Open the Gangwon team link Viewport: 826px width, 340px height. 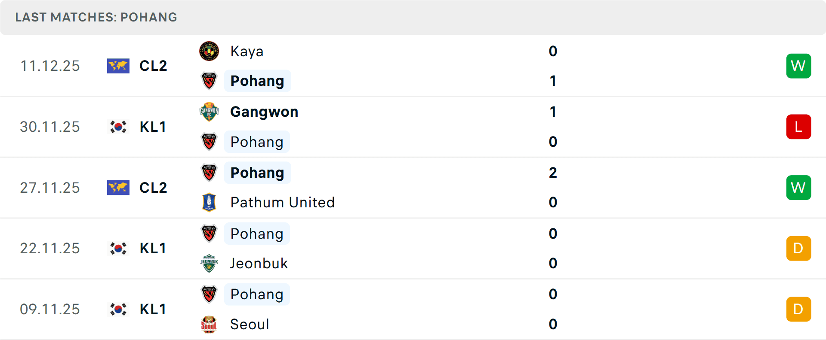(x=264, y=112)
